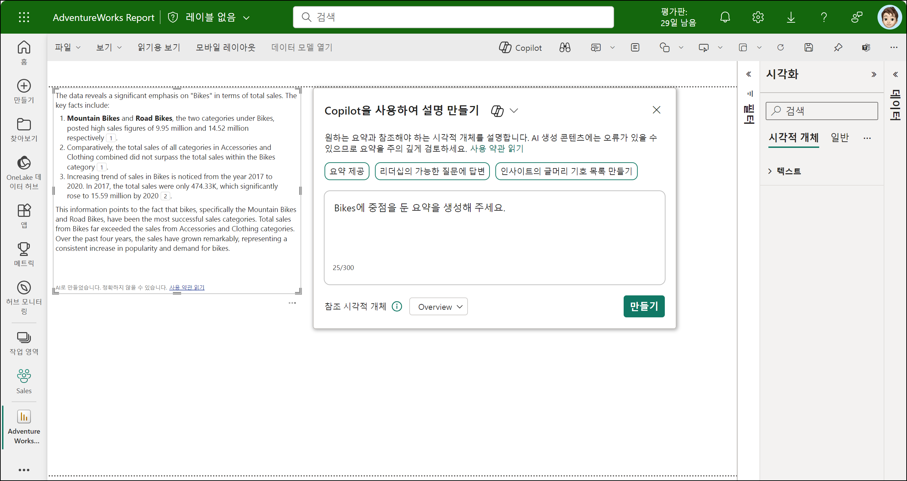
Task: Collapse the 시각화 pane with arrows
Action: [873, 74]
